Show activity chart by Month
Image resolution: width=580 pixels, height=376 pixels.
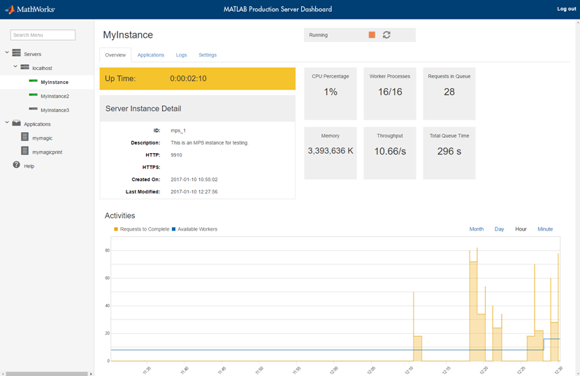point(477,229)
